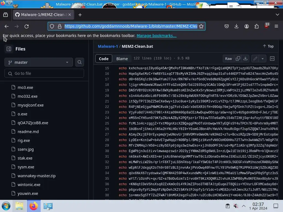Click the Firefox taskbar icon

[x=33, y=206]
